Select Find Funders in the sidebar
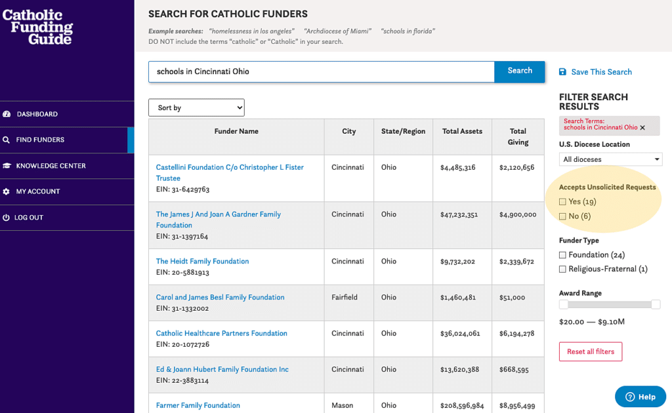Image resolution: width=672 pixels, height=413 pixels. point(67,140)
